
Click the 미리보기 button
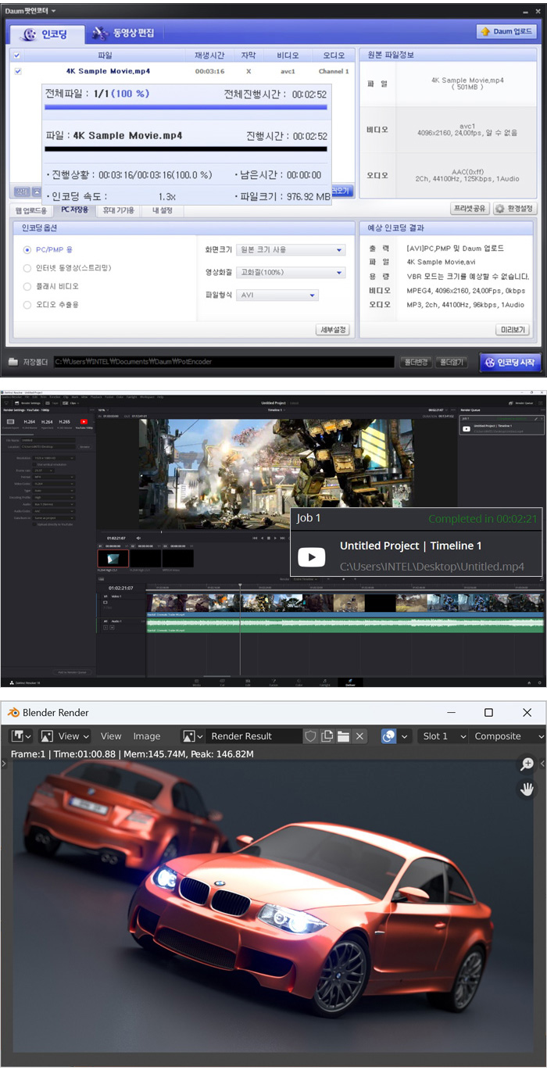tap(512, 329)
